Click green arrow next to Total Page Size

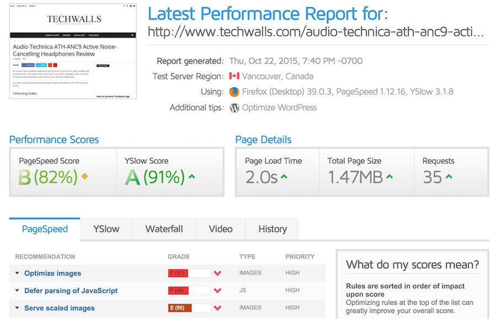coord(390,177)
